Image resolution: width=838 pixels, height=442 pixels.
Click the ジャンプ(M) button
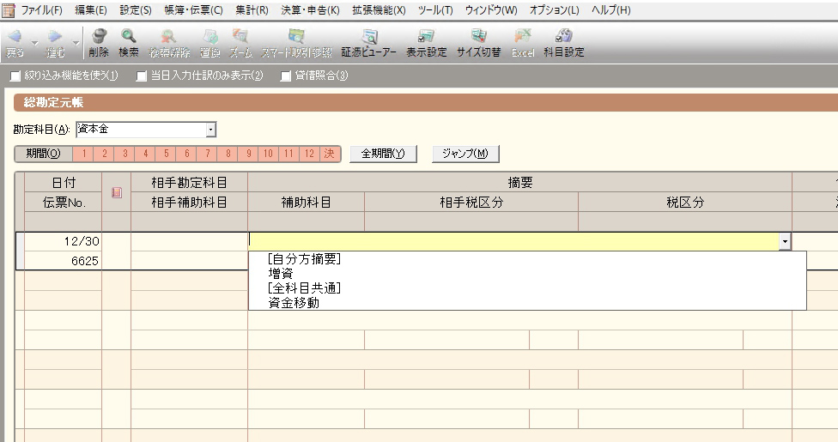[x=465, y=154]
